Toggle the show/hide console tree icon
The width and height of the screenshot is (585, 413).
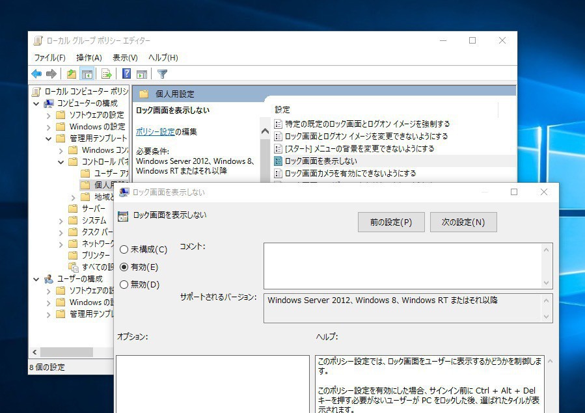(87, 74)
